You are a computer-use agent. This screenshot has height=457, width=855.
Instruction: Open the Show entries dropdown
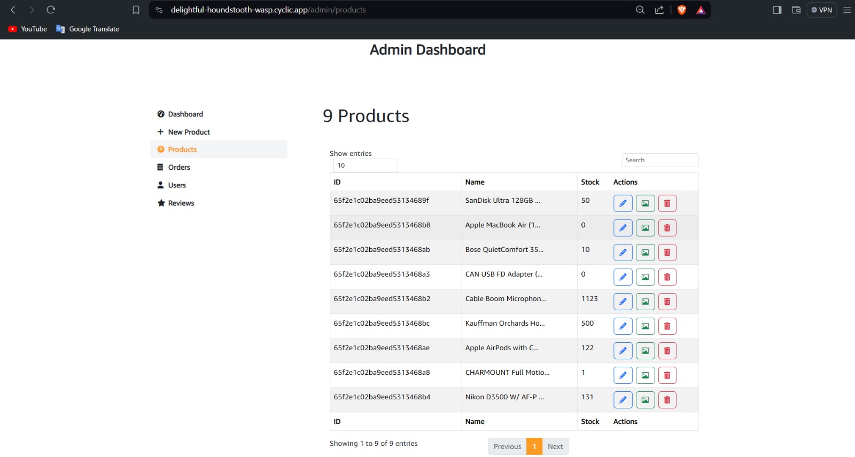point(366,166)
